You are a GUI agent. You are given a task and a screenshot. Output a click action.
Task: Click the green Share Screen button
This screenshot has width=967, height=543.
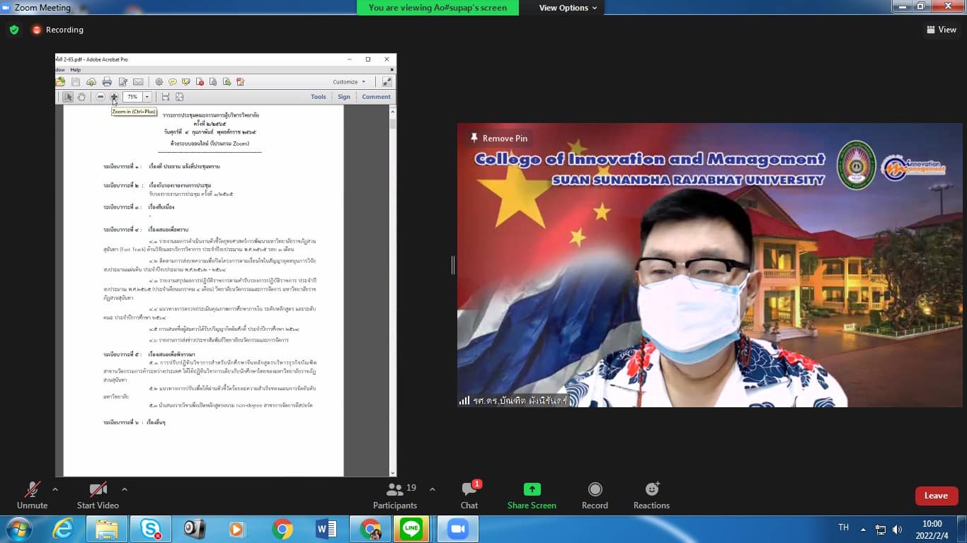tap(532, 495)
